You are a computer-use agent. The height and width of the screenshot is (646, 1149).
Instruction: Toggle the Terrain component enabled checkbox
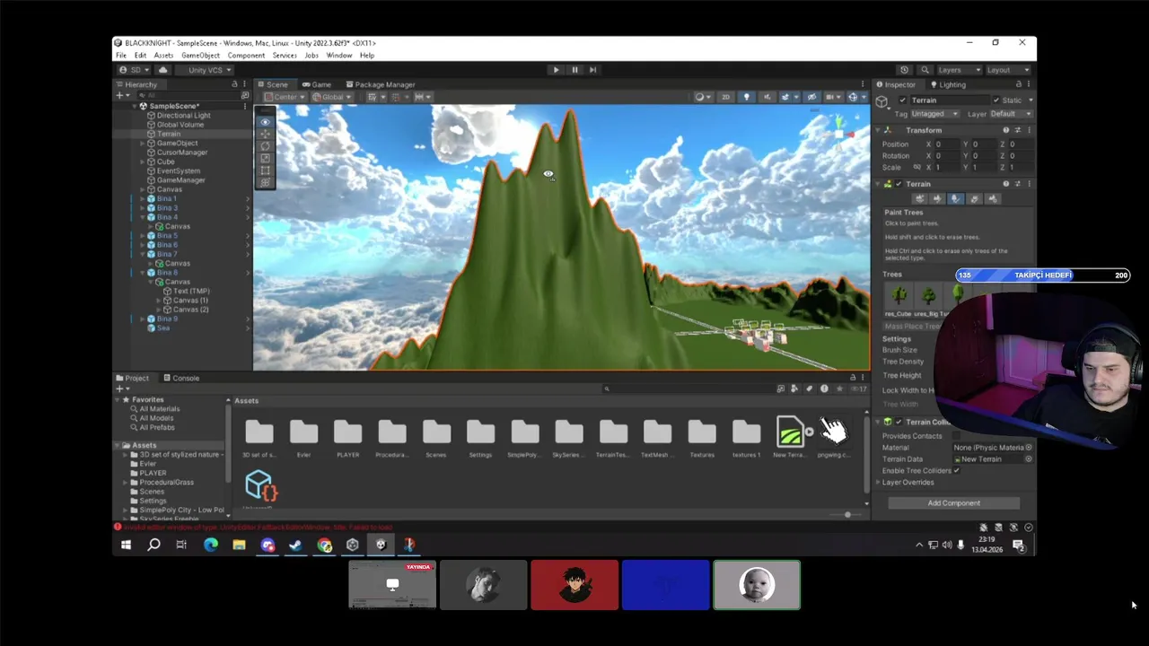coord(899,184)
